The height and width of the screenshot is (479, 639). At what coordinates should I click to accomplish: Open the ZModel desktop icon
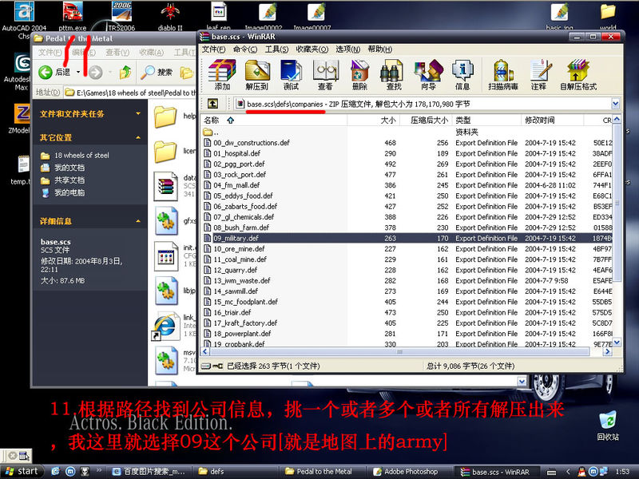click(x=22, y=118)
